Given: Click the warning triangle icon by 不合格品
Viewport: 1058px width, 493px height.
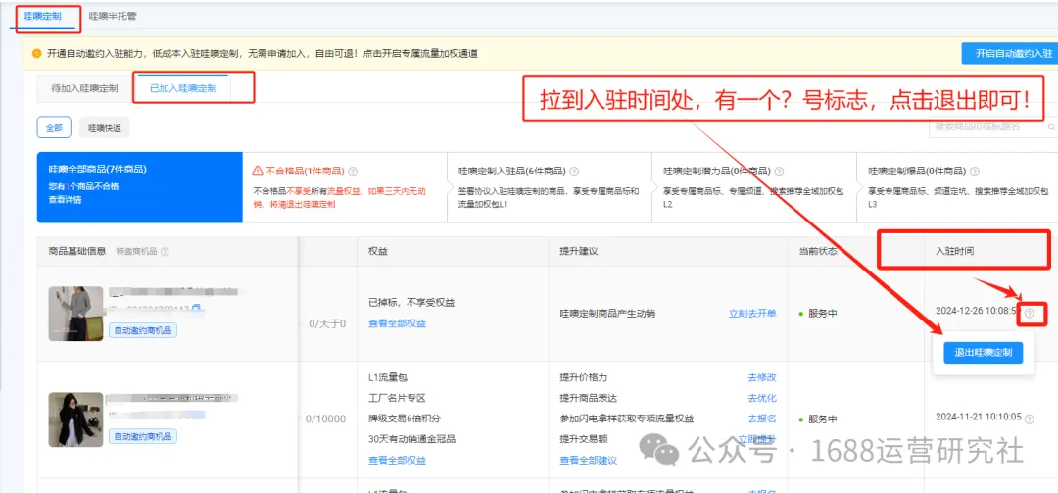Looking at the screenshot, I should tap(257, 171).
